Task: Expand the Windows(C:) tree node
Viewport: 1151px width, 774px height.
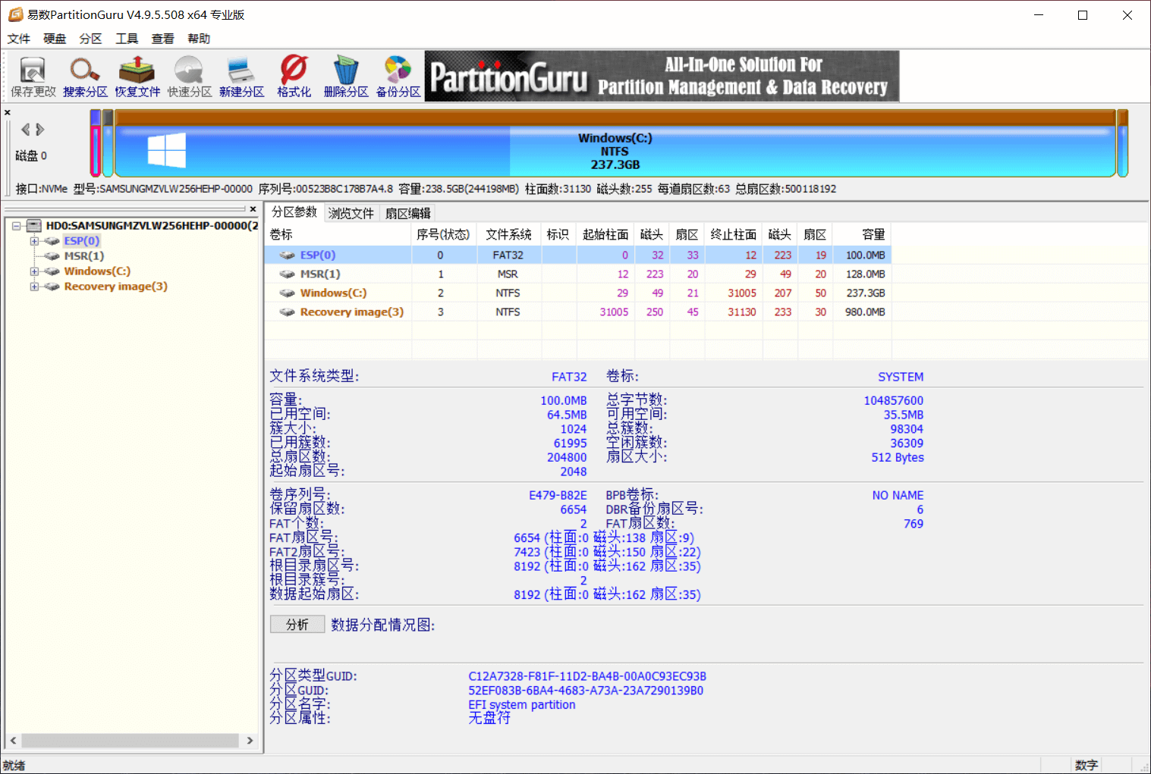Action: click(x=34, y=271)
